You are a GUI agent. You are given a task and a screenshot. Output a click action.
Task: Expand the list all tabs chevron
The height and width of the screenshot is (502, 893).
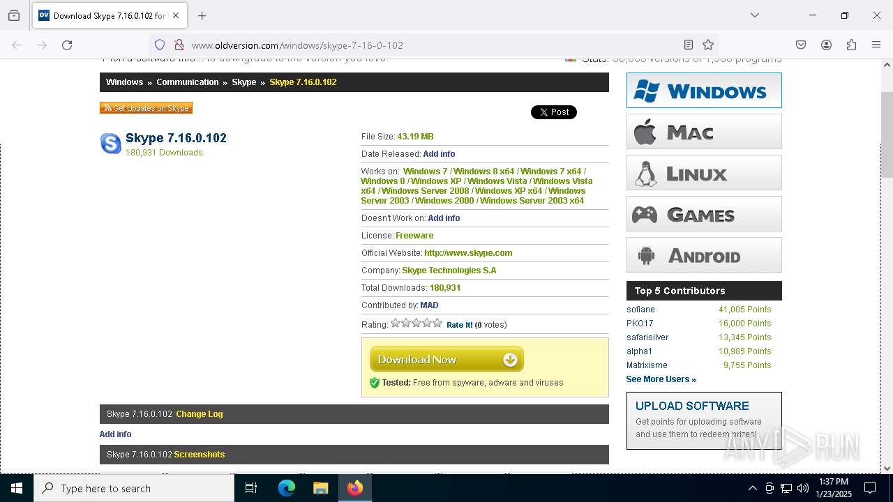[754, 15]
